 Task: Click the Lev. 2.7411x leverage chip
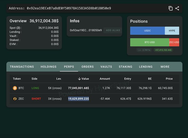pos(144,50)
